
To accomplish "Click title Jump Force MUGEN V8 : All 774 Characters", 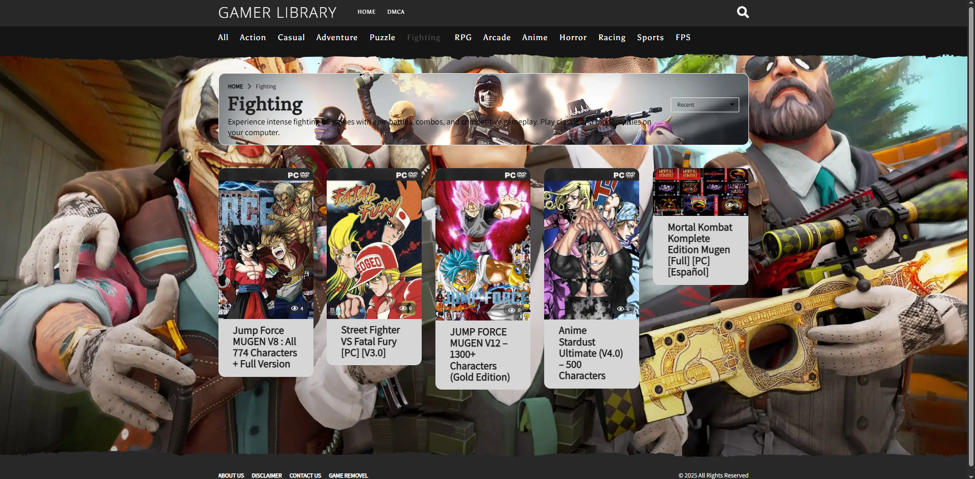I will pos(265,347).
